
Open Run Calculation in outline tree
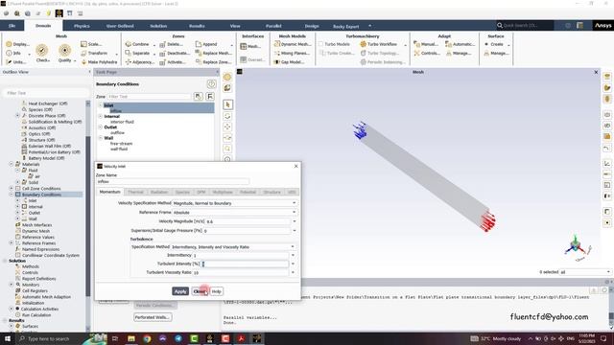tap(36, 315)
